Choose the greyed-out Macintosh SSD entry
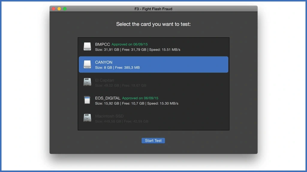307x172 pixels. (109, 116)
